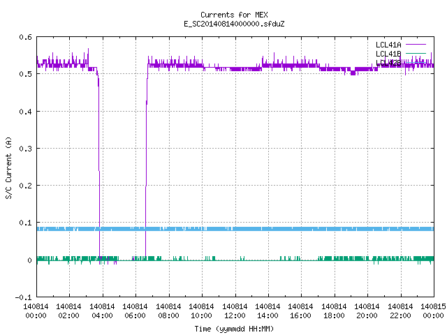Click the y-axis tick value -0.1
This screenshot has width=447, height=335.
pyautogui.click(x=23, y=297)
